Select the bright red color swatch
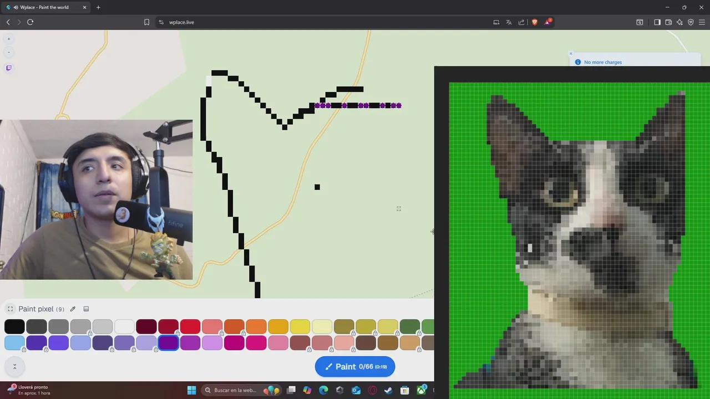710x399 pixels. (x=190, y=326)
